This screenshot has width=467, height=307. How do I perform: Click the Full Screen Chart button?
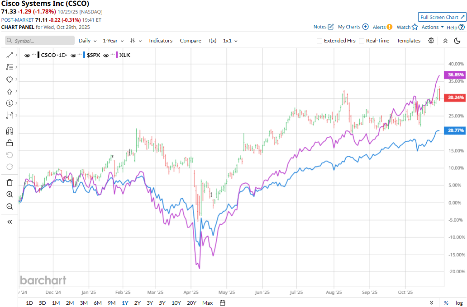point(442,17)
